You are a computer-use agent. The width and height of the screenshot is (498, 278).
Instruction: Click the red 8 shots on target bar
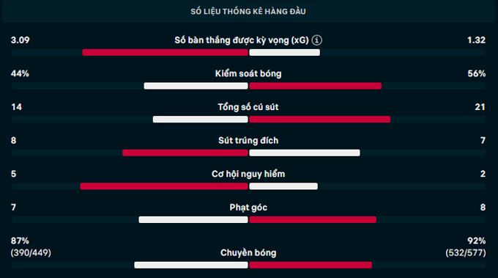185,153
